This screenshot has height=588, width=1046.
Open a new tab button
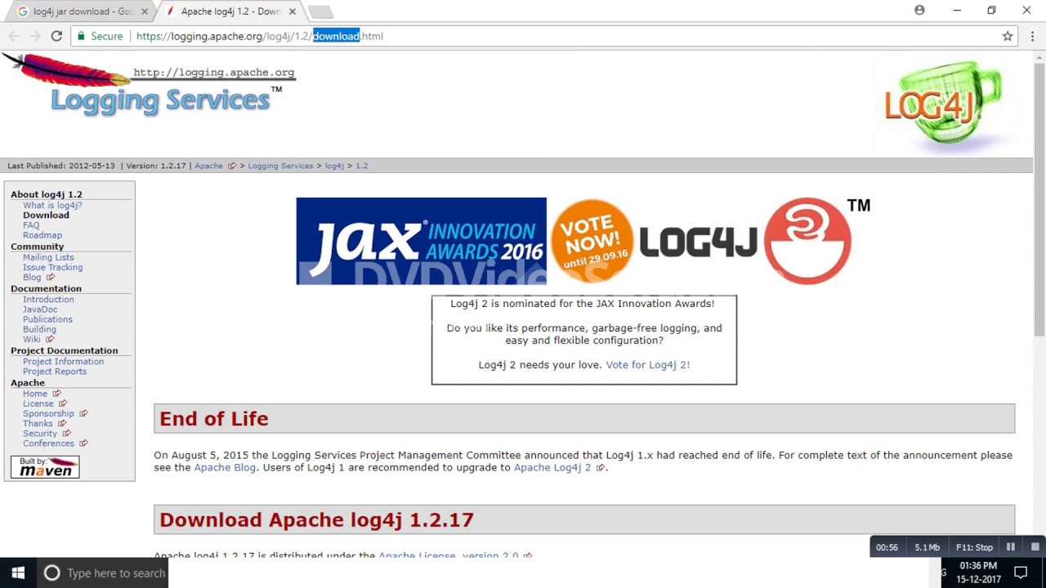pyautogui.click(x=320, y=11)
